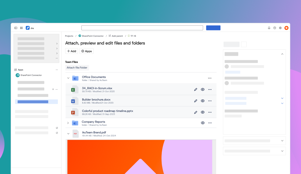Click the Add button

click(x=72, y=51)
